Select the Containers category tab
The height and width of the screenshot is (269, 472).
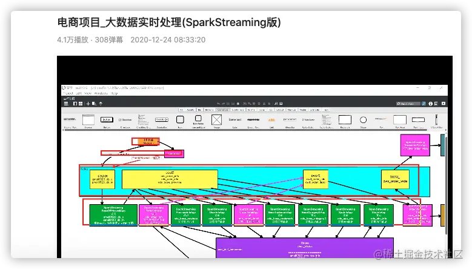238,110
